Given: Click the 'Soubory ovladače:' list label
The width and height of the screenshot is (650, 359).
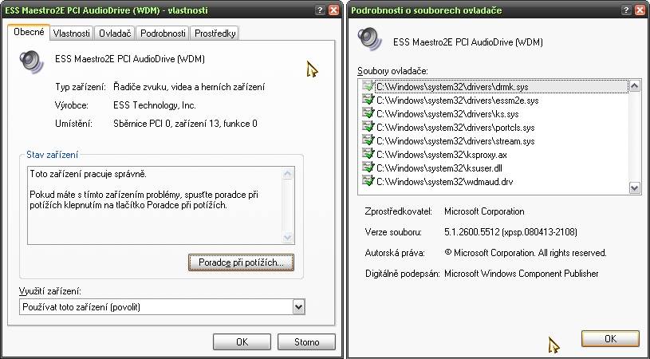Looking at the screenshot, I should tap(392, 71).
